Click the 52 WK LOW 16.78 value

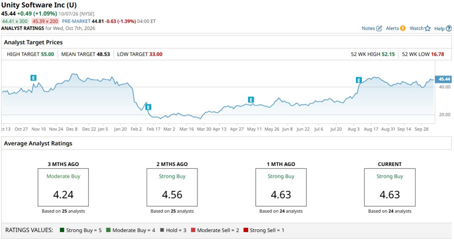click(437, 54)
